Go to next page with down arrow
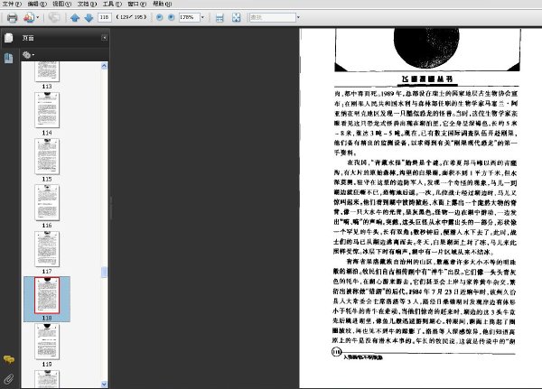 click(89, 18)
